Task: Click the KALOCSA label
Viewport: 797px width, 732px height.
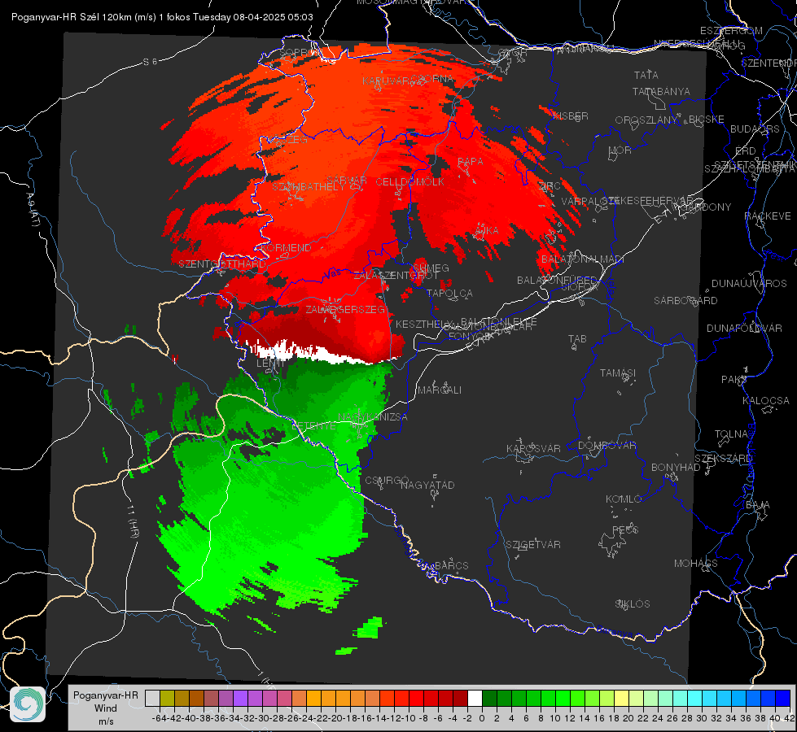Action: pos(765,401)
